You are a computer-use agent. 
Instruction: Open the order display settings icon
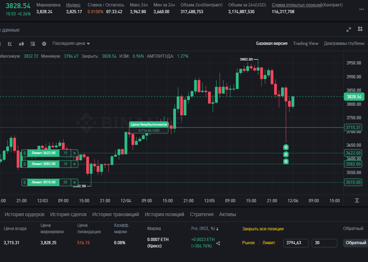click(x=33, y=44)
